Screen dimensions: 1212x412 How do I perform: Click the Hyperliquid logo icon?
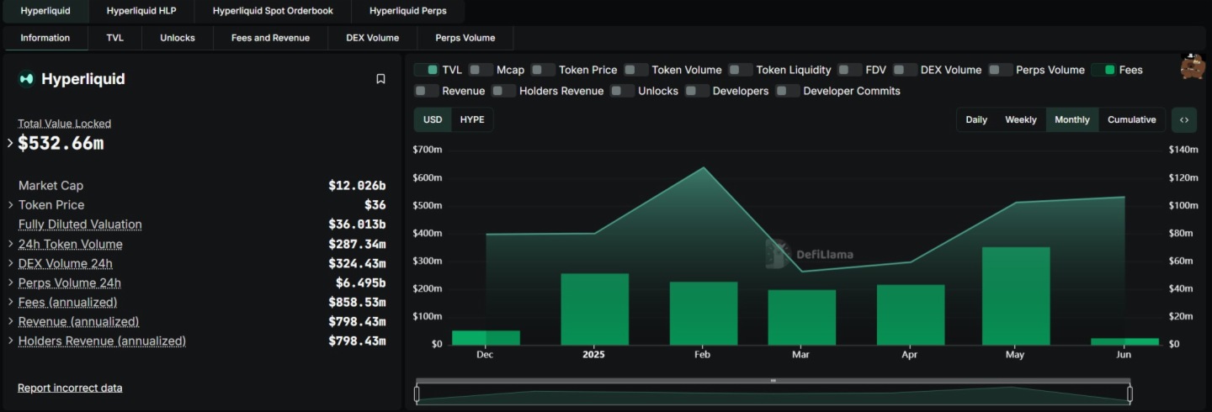[x=27, y=79]
